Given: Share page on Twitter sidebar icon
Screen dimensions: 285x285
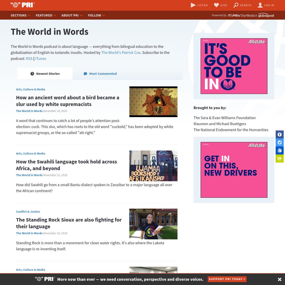Looking at the screenshot, I should [x=280, y=142].
